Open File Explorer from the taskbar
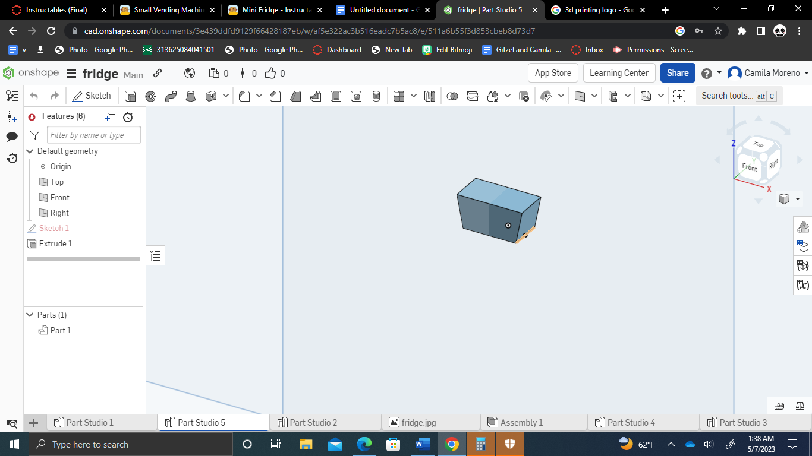 [x=306, y=444]
